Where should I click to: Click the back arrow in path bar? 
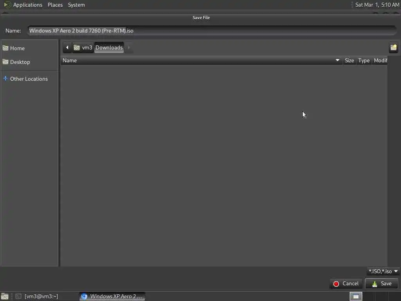pyautogui.click(x=67, y=47)
